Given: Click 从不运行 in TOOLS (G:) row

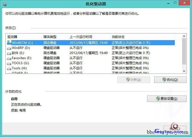Looking at the screenshot, I should [x=76, y=63].
